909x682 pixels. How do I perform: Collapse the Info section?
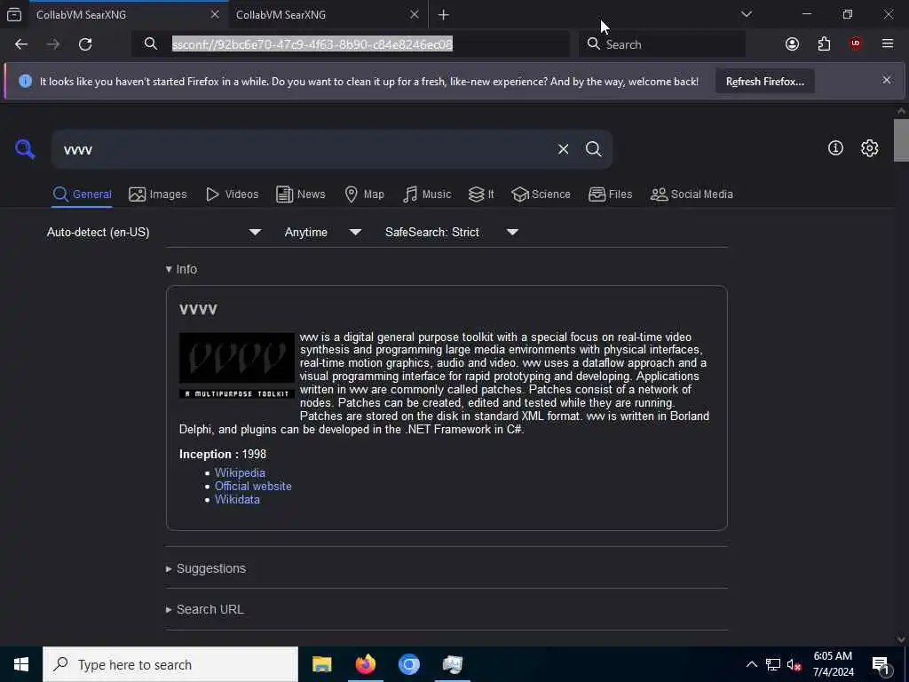pos(181,269)
